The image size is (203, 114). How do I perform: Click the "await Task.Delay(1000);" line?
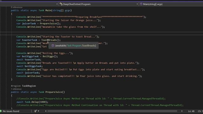coord(32,102)
